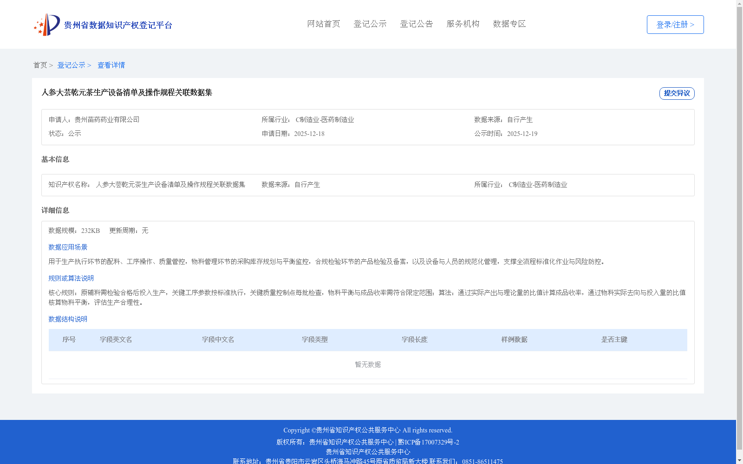Image resolution: width=743 pixels, height=464 pixels.
Task: Open the 登记公告 navigation item
Action: (417, 24)
